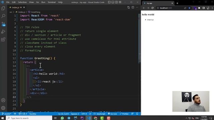Toggle the secondary side bar layout icon
The image size is (214, 120).
pyautogui.click(x=116, y=2)
